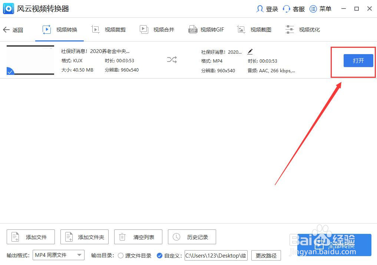Open 历史记录 via the clock icon
Viewport: 377px width, 265px height.
176,237
